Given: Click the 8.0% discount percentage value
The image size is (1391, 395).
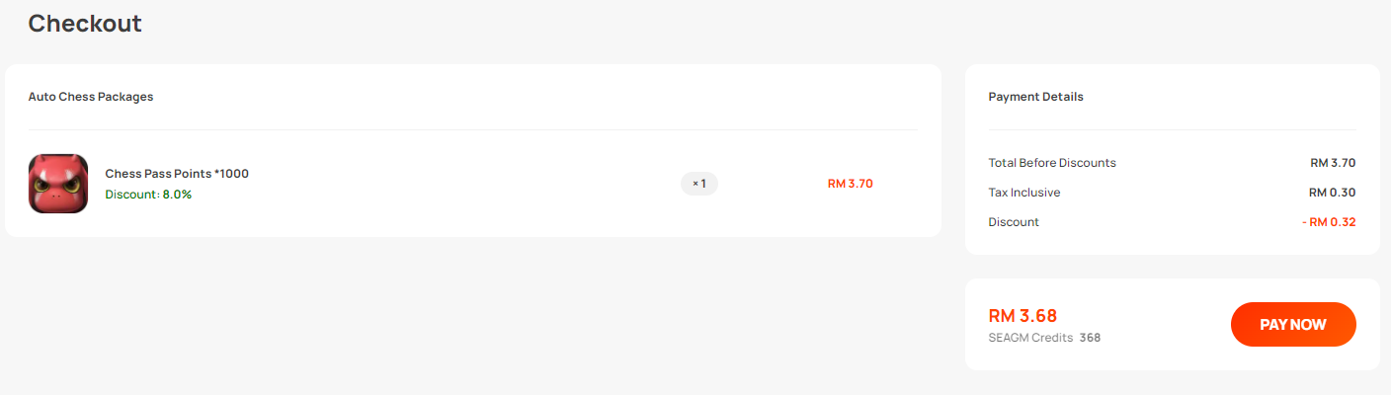Looking at the screenshot, I should point(177,195).
